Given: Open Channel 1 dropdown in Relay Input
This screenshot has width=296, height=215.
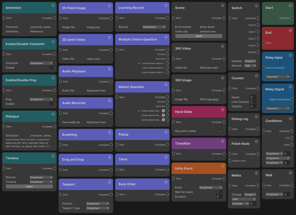Looking at the screenshot, I should pos(278,77).
